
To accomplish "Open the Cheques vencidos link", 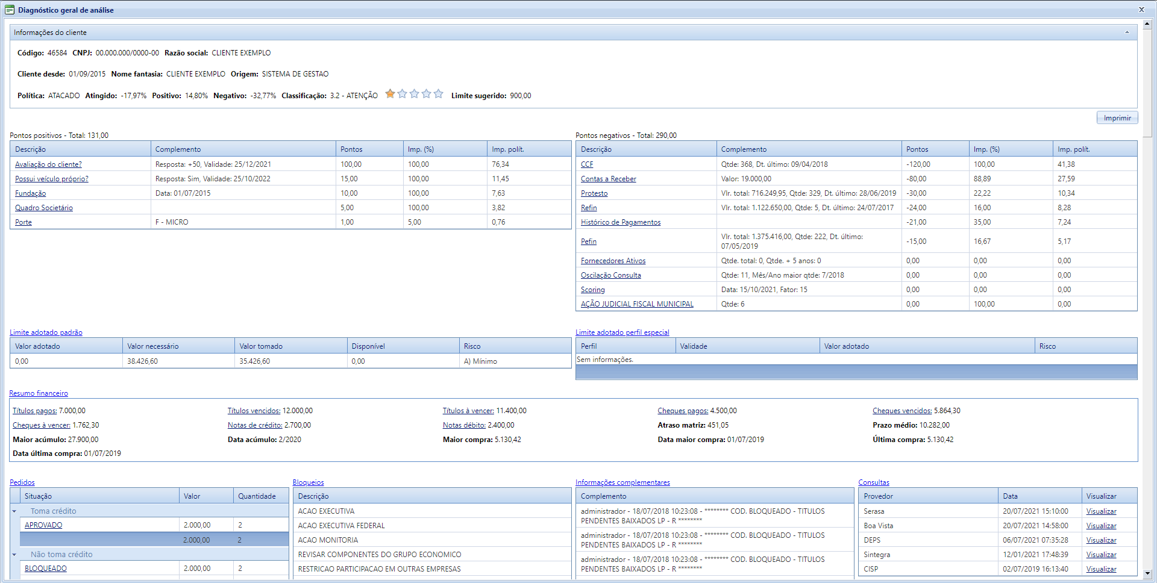I will 902,411.
